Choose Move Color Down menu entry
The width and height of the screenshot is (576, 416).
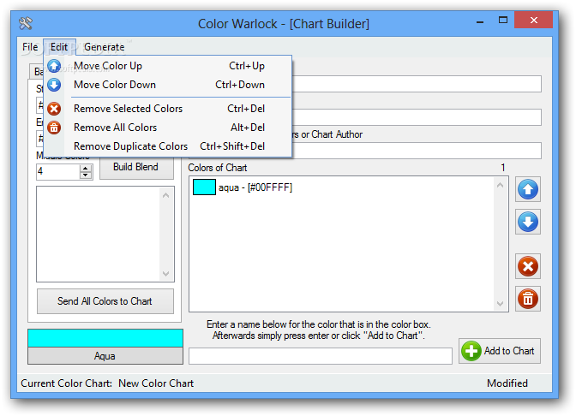pos(168,85)
